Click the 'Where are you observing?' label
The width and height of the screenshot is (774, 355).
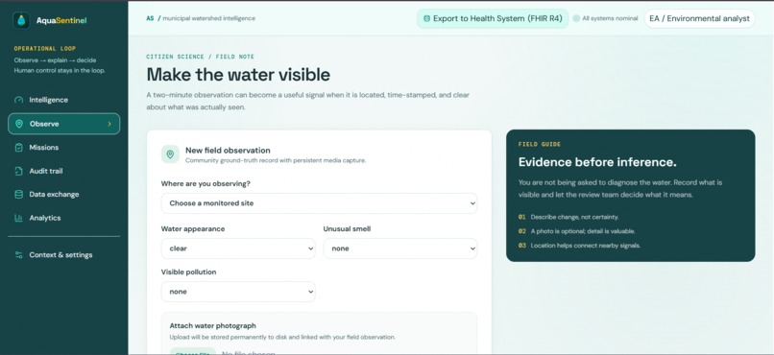click(x=206, y=184)
